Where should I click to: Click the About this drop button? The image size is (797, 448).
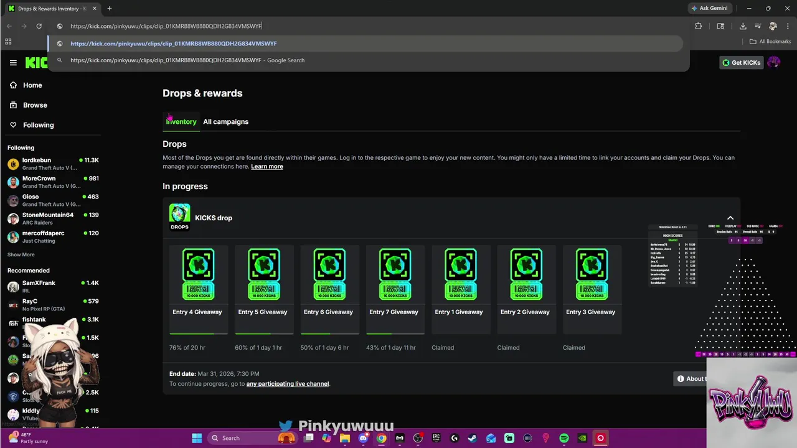[x=691, y=378]
